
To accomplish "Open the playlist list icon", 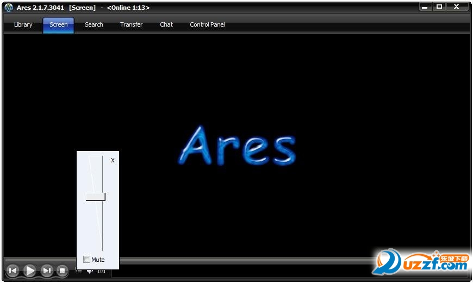I will click(x=78, y=272).
